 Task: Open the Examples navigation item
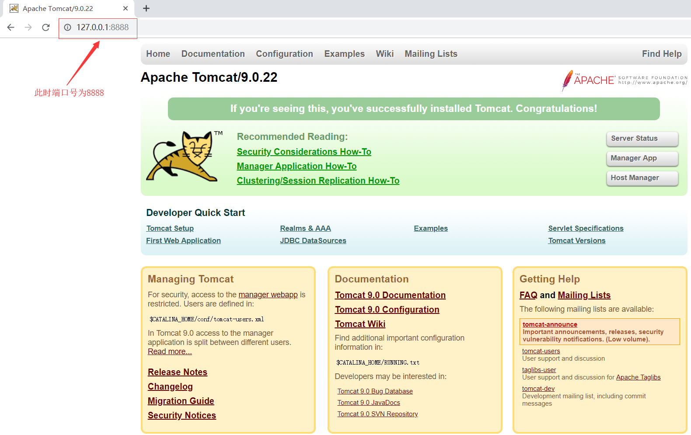tap(344, 54)
